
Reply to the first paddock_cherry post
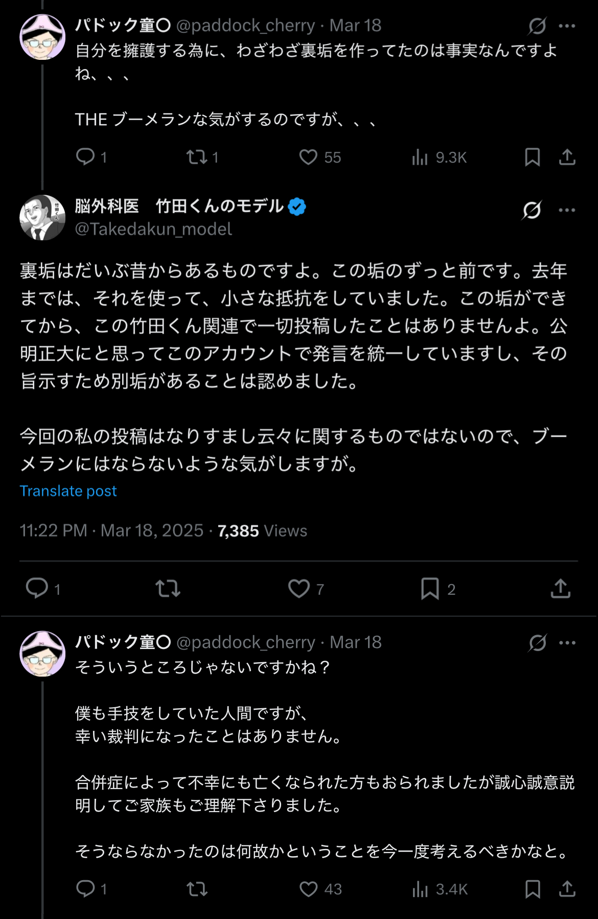point(85,157)
